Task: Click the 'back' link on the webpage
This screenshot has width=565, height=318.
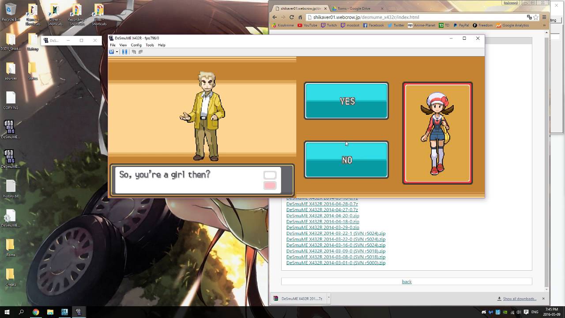Action: 407,282
